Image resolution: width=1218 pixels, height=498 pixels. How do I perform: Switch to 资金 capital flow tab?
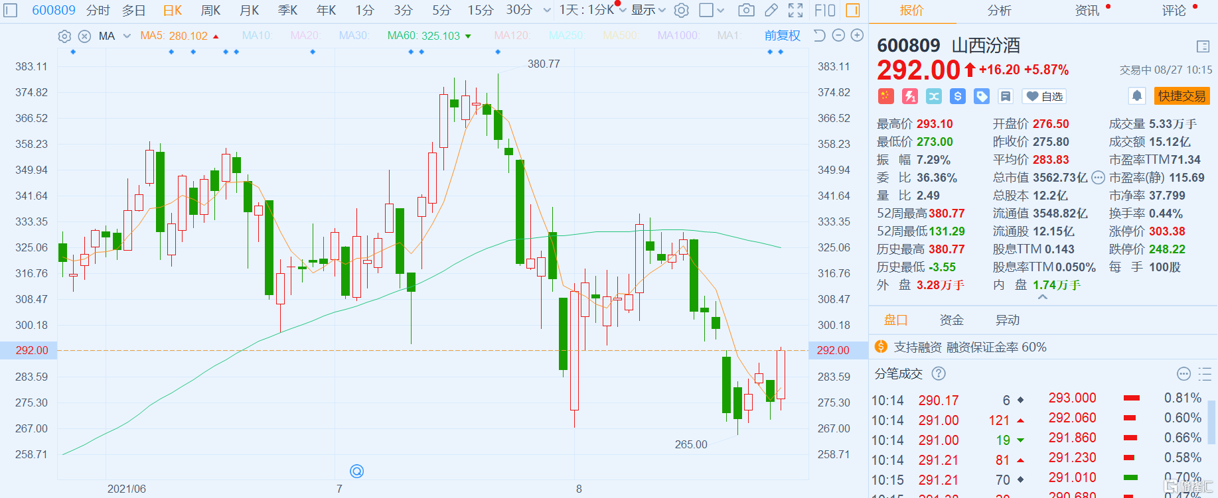point(951,320)
